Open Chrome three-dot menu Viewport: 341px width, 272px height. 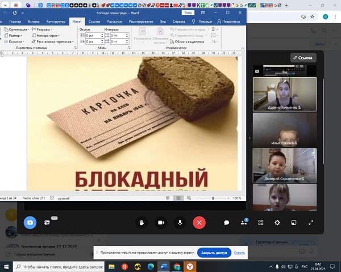point(335,16)
